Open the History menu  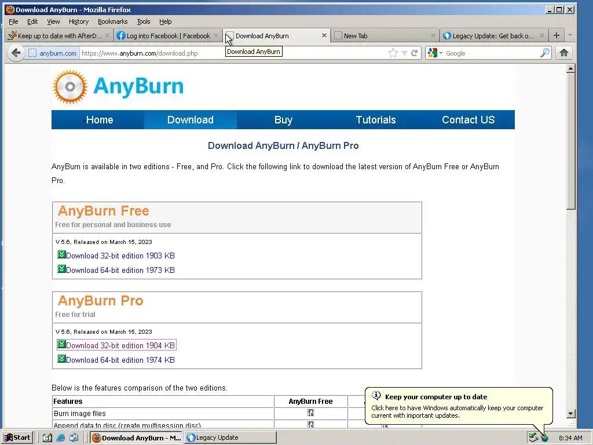[x=79, y=21]
